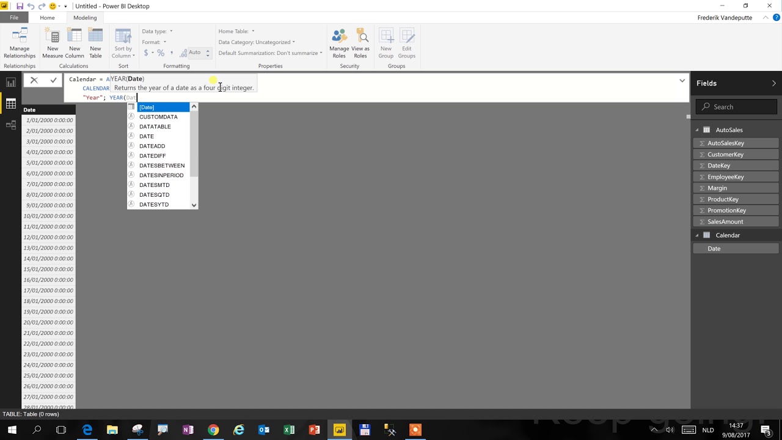The width and height of the screenshot is (782, 440).
Task: Open Sort by Column dropdown
Action: [x=123, y=43]
